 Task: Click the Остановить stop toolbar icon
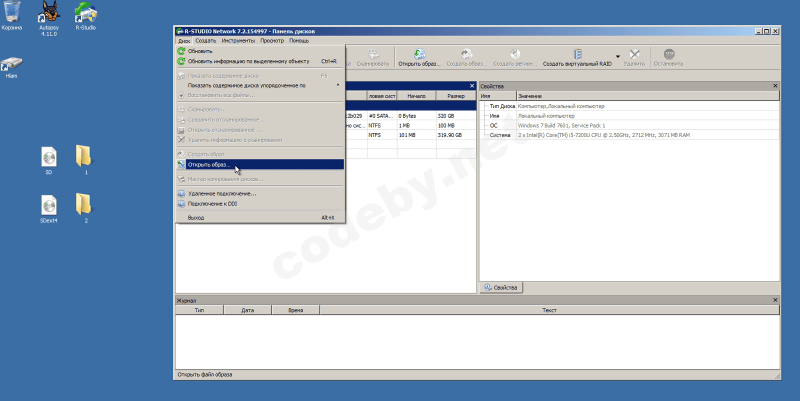(669, 57)
